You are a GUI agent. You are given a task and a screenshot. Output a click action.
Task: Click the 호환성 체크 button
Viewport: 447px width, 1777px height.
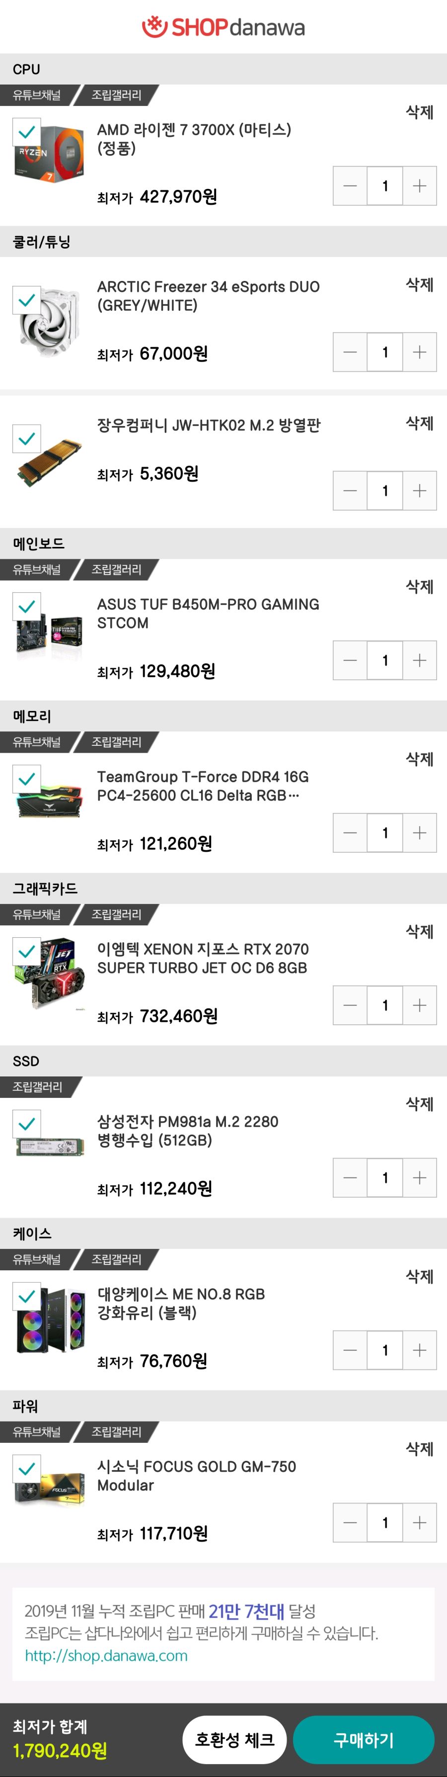[x=234, y=1739]
